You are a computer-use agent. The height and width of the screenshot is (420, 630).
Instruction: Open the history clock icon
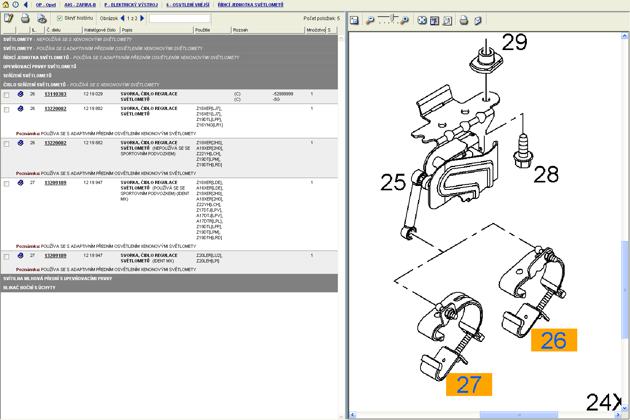[x=15, y=5]
